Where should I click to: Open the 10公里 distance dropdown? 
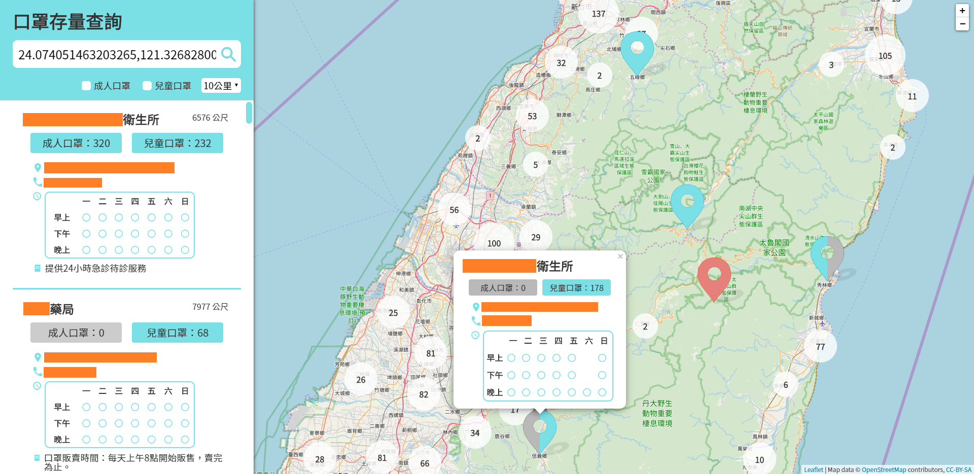click(x=221, y=86)
